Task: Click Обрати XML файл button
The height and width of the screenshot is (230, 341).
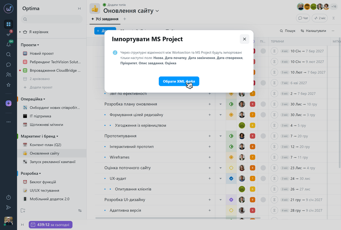Action: (179, 81)
